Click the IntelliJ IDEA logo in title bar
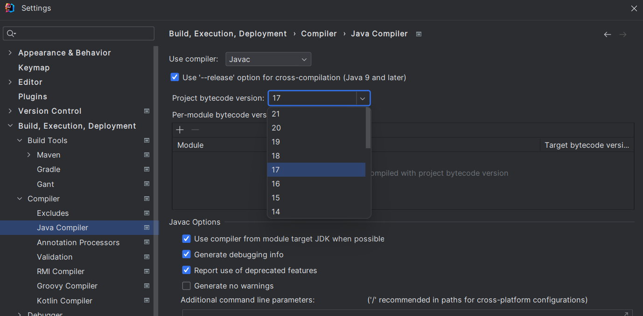Screen dimensions: 643x316 (x=10, y=8)
